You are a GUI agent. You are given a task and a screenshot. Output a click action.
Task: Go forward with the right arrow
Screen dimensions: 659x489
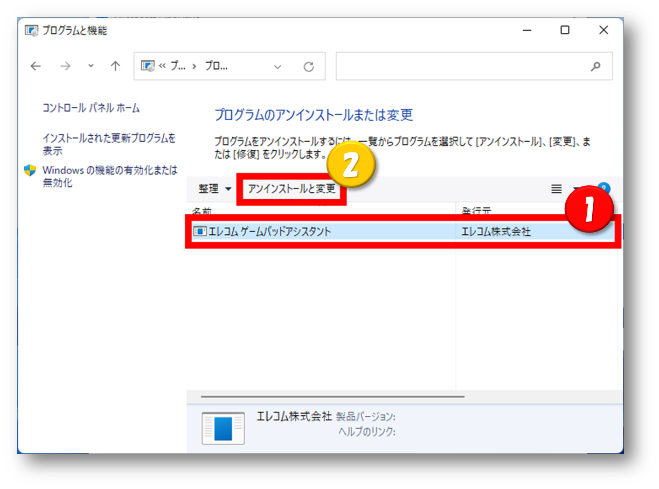65,66
